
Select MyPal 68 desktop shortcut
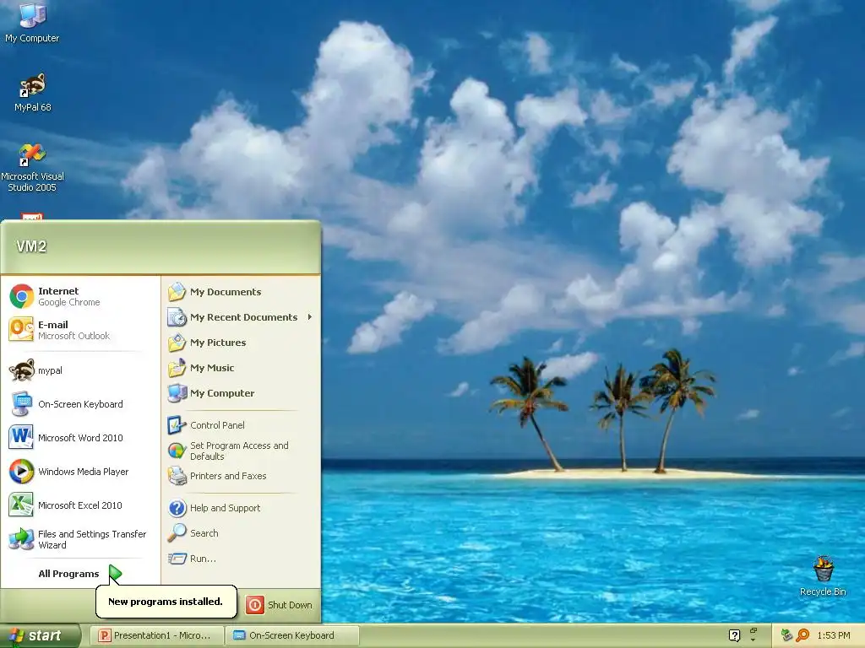(x=33, y=92)
